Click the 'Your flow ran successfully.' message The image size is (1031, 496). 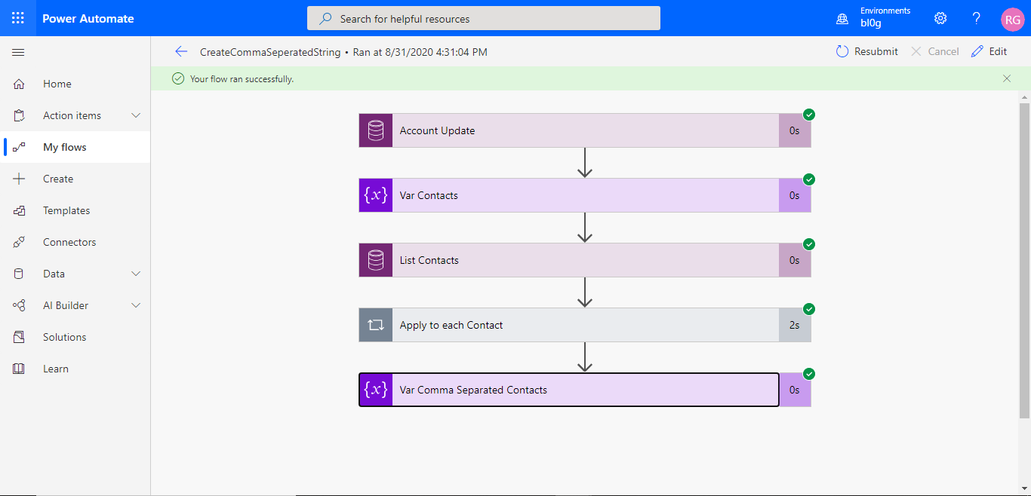242,78
